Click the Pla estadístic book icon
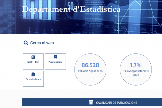Viewport: 162px width, 108px height. (x=55, y=57)
